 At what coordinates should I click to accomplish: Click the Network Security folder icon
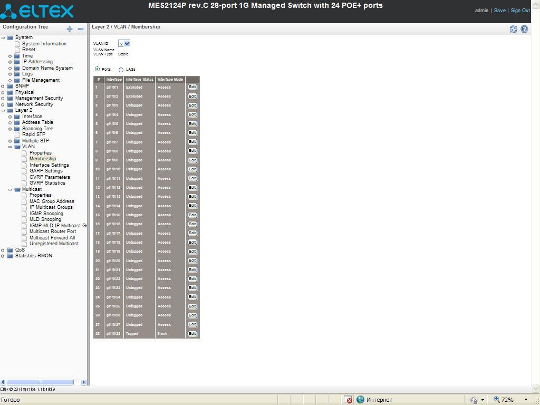point(10,104)
